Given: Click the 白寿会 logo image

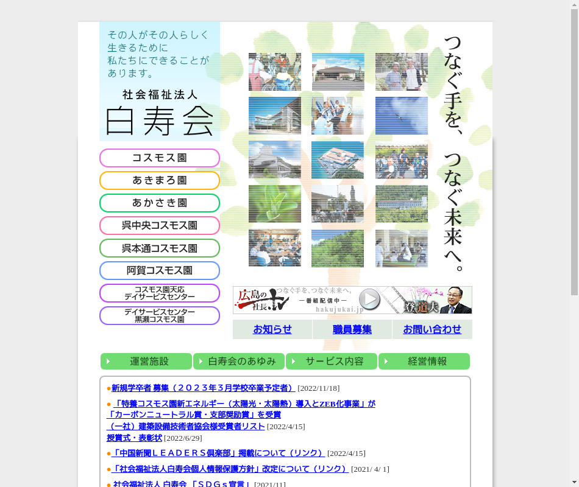Looking at the screenshot, I should click(x=160, y=113).
